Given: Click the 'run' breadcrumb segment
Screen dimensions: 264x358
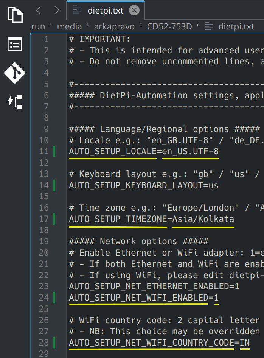Looking at the screenshot, I should click(x=38, y=26).
